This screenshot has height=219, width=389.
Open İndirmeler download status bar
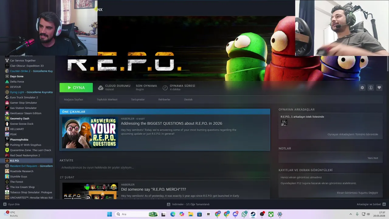pyautogui.click(x=188, y=204)
